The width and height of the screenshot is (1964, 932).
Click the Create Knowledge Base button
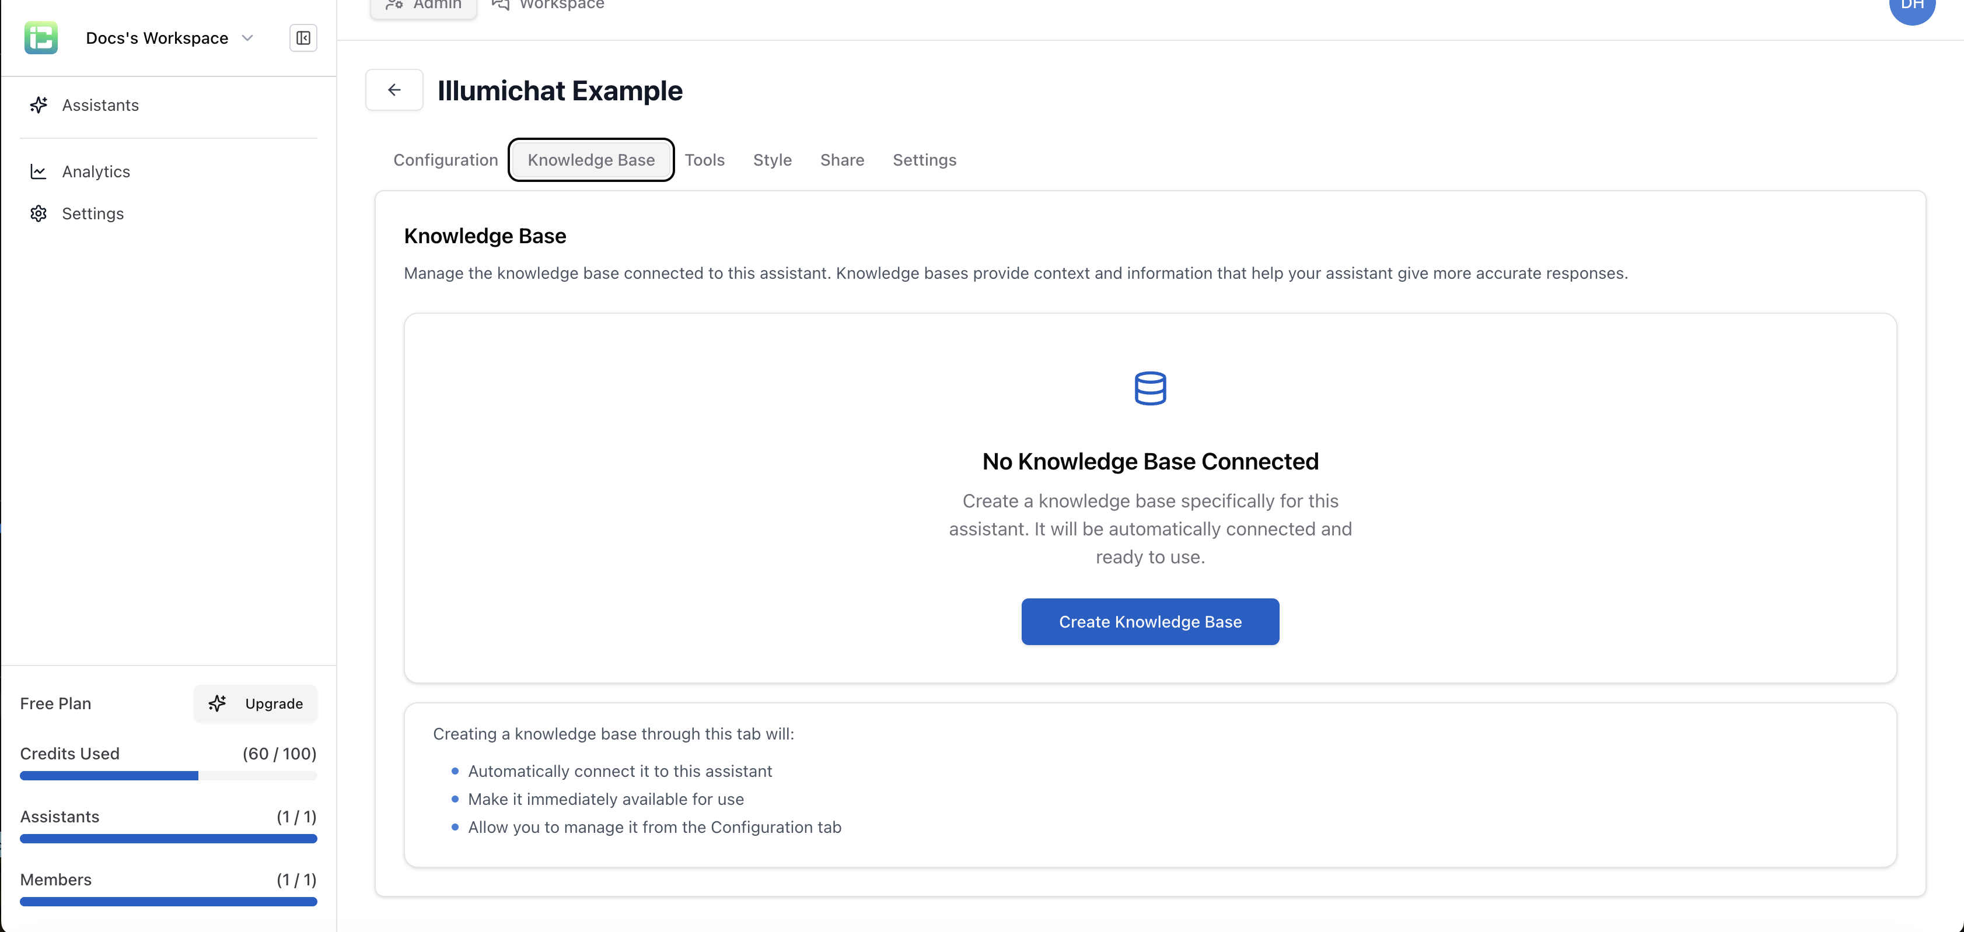(x=1149, y=622)
